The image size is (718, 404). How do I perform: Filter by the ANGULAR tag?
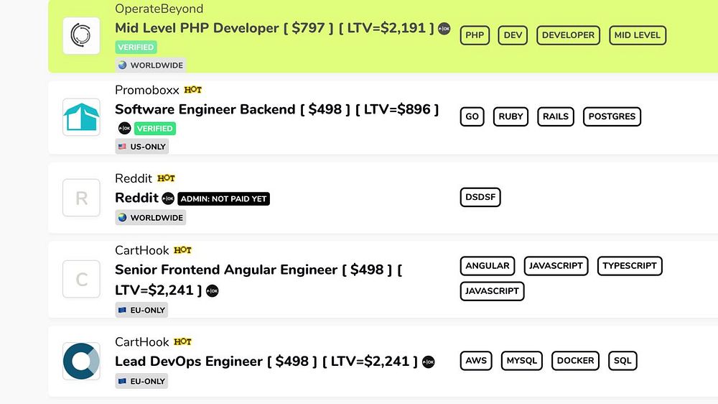pos(488,266)
